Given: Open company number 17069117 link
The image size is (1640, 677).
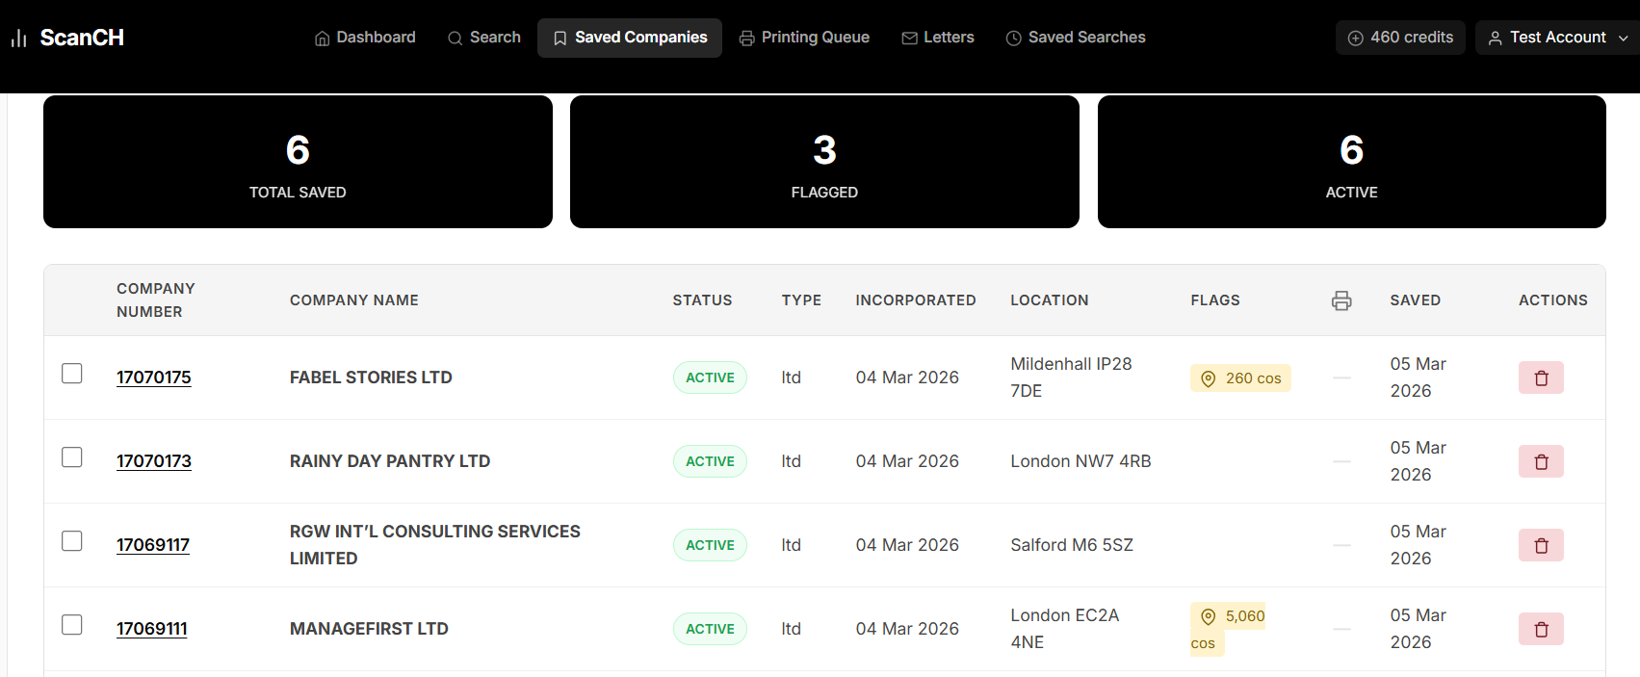Looking at the screenshot, I should (153, 545).
